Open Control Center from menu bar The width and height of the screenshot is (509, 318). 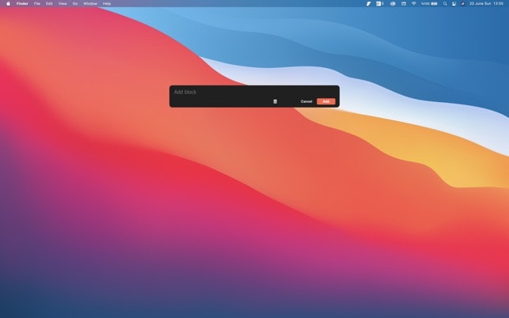pyautogui.click(x=454, y=4)
